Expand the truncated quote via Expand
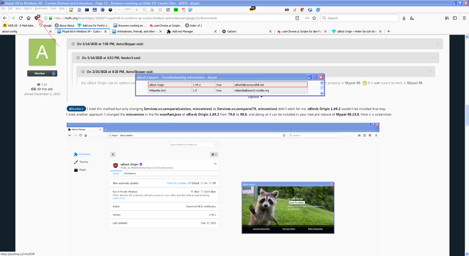 (255, 97)
